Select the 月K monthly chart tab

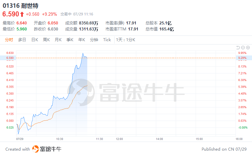pos(58,40)
